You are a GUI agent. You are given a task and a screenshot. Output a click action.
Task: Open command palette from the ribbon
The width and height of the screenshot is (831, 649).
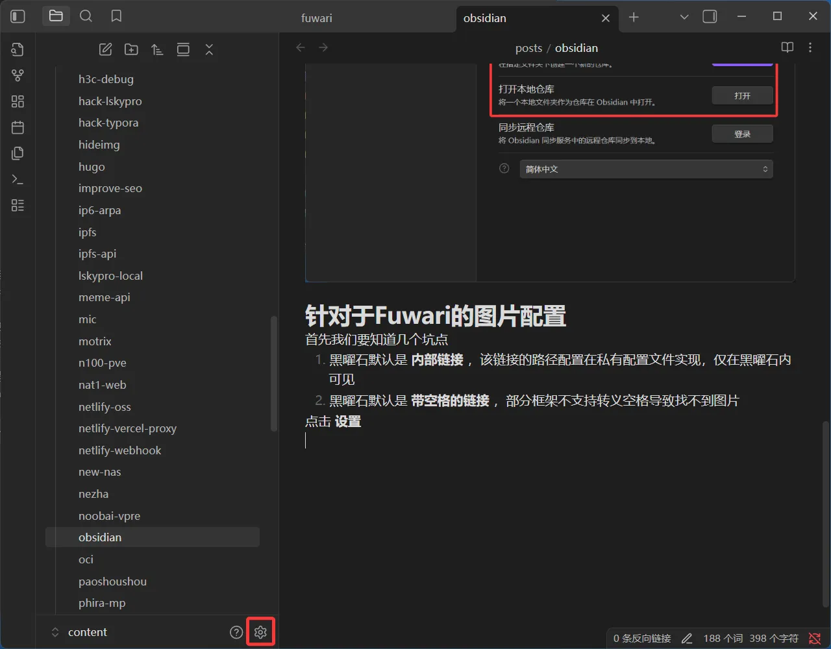[x=18, y=179]
